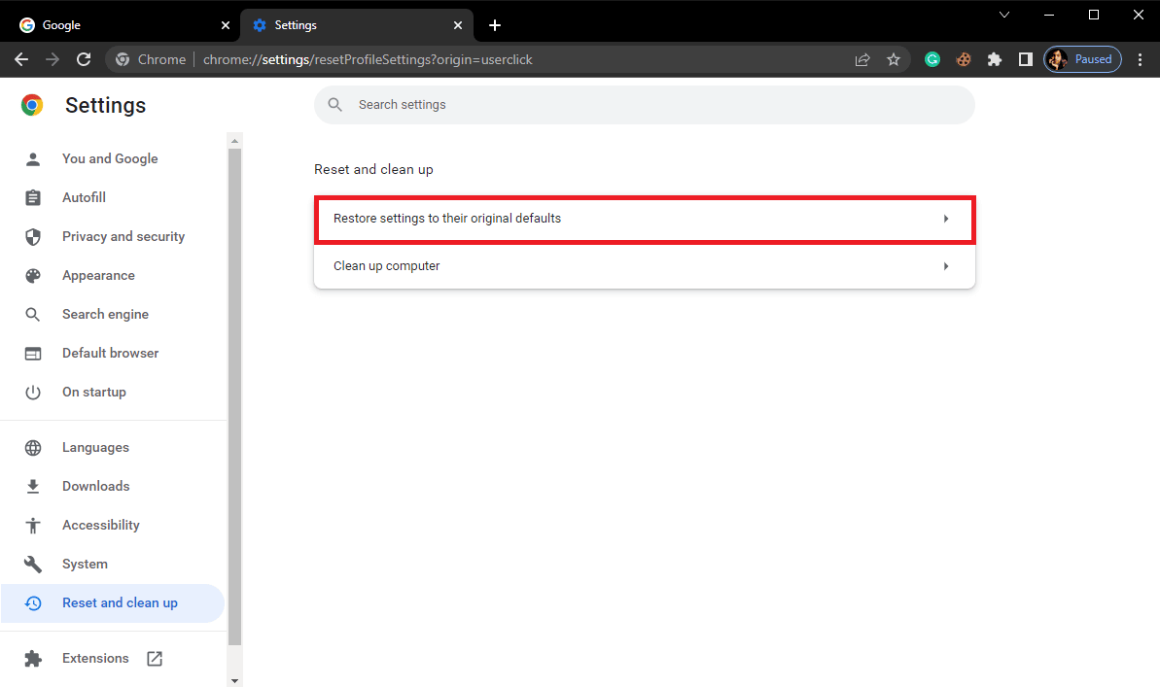Open a new tab with plus button

495,25
